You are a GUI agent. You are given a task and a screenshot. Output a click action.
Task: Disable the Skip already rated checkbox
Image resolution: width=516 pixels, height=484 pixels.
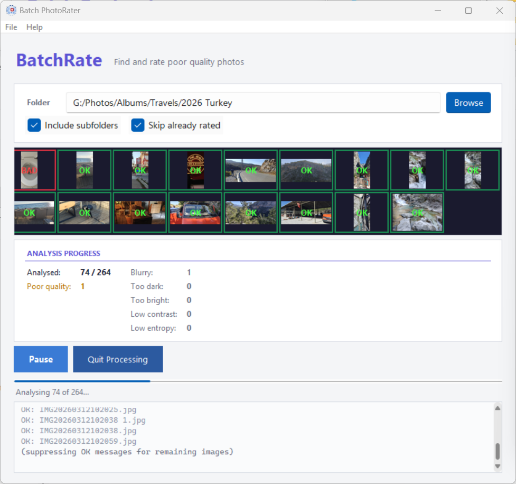pyautogui.click(x=138, y=125)
